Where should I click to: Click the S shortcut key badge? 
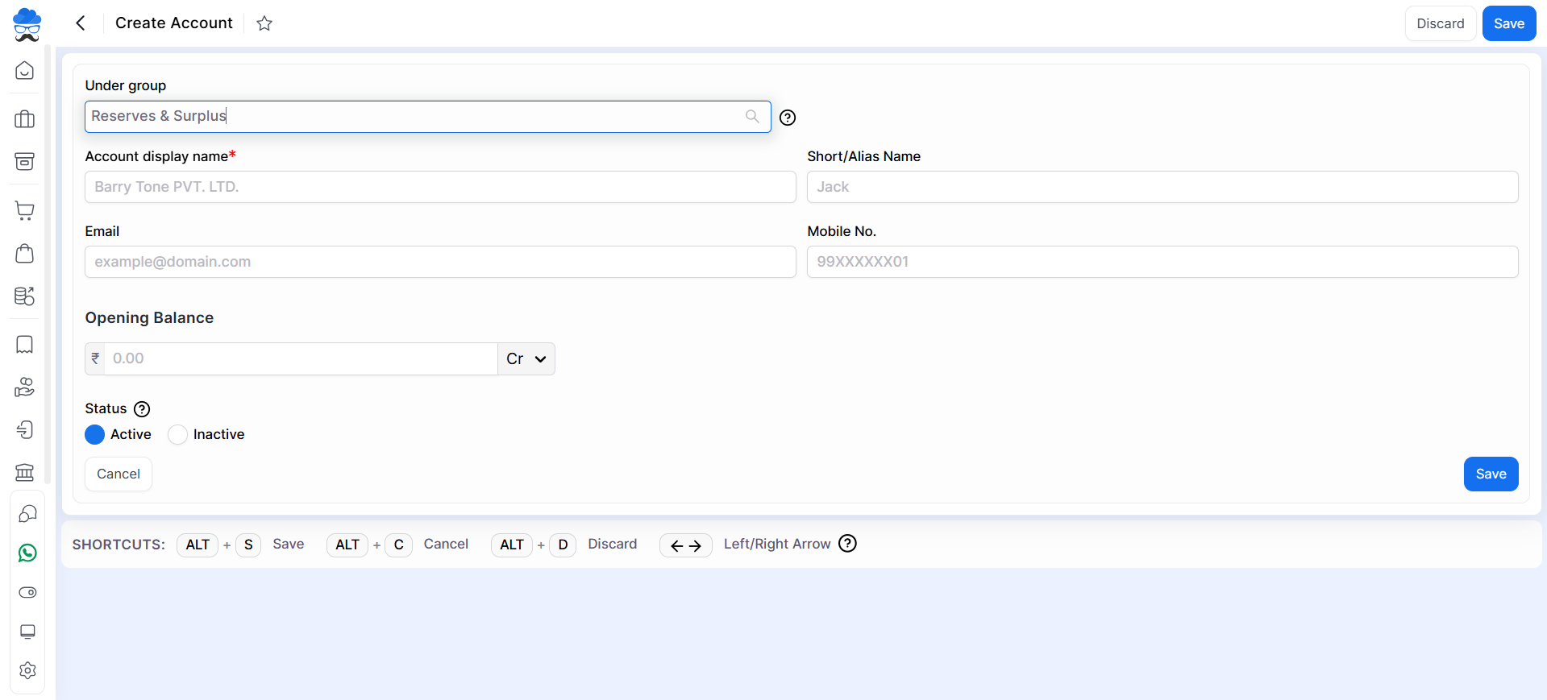(248, 545)
